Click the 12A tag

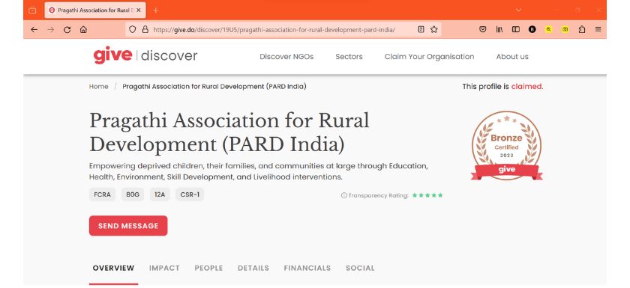tap(160, 194)
